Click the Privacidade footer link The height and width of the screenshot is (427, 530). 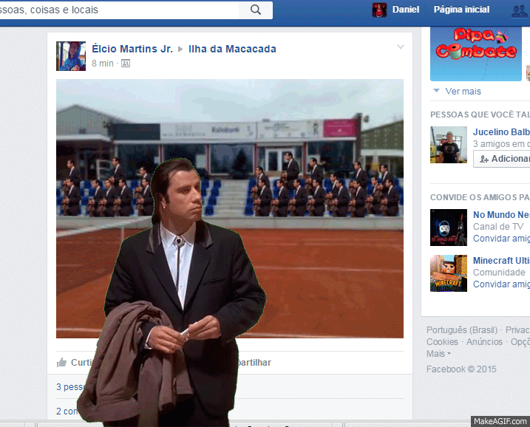(x=517, y=329)
